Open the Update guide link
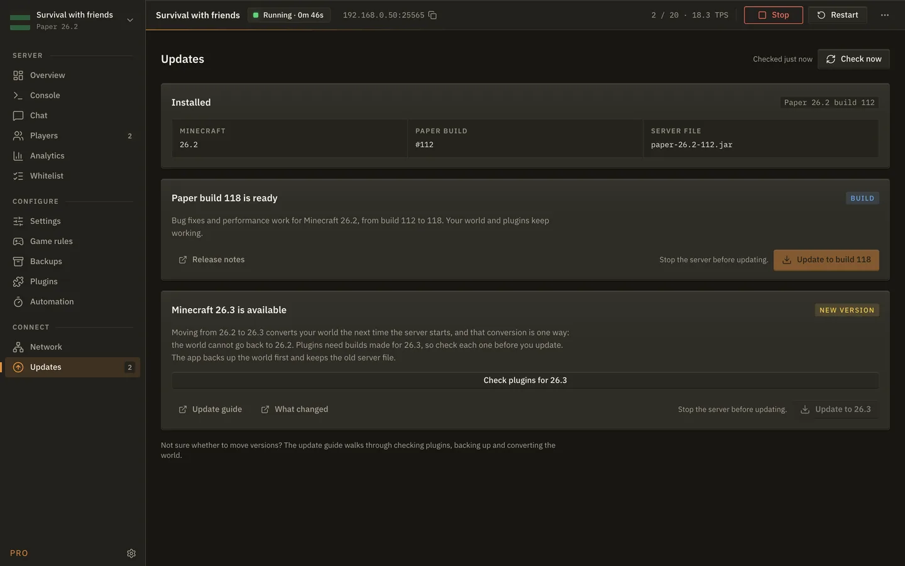 (211, 409)
